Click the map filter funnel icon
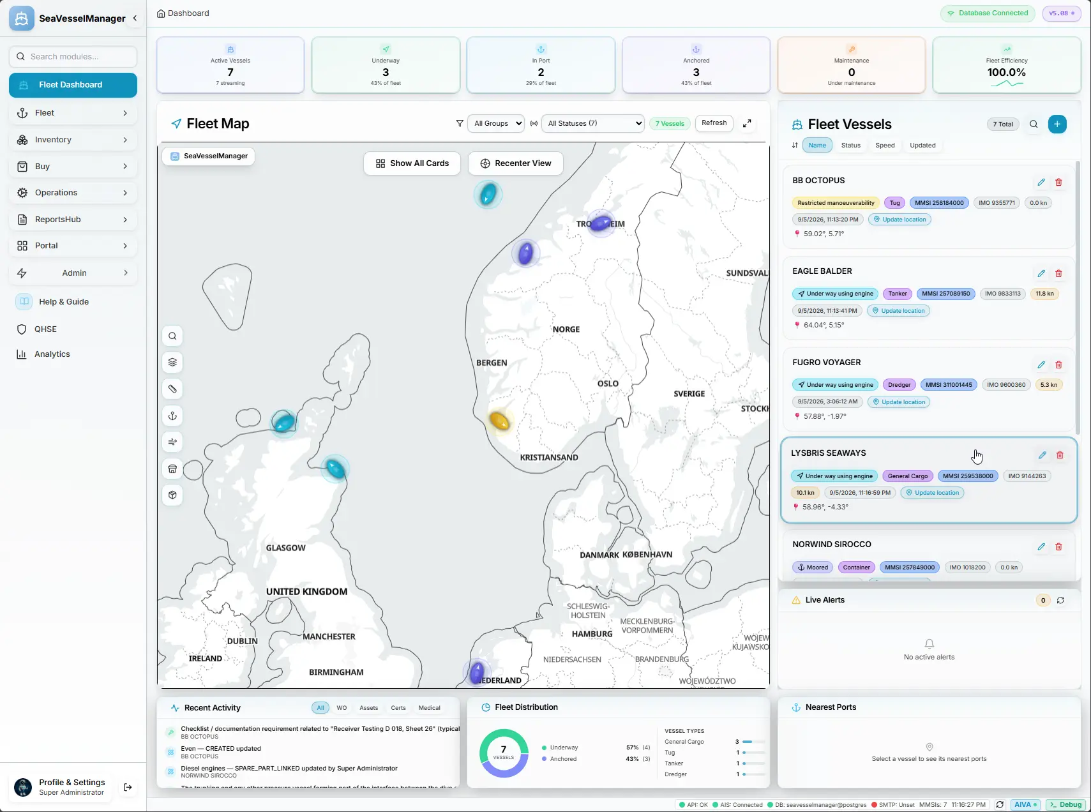1091x812 pixels. coord(460,123)
